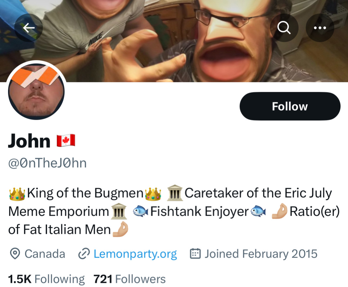Click the crown emoji before King
The width and height of the screenshot is (348, 287).
tap(17, 194)
